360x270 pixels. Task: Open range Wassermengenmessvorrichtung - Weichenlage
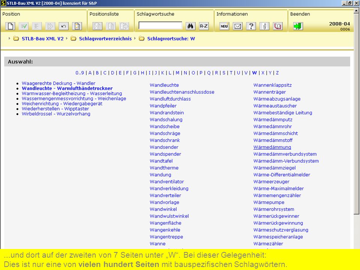(74, 99)
